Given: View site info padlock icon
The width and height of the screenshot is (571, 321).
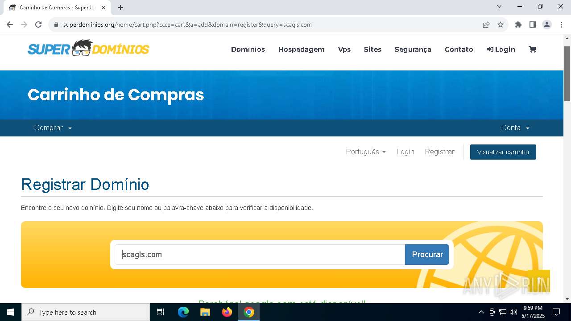Looking at the screenshot, I should (56, 25).
